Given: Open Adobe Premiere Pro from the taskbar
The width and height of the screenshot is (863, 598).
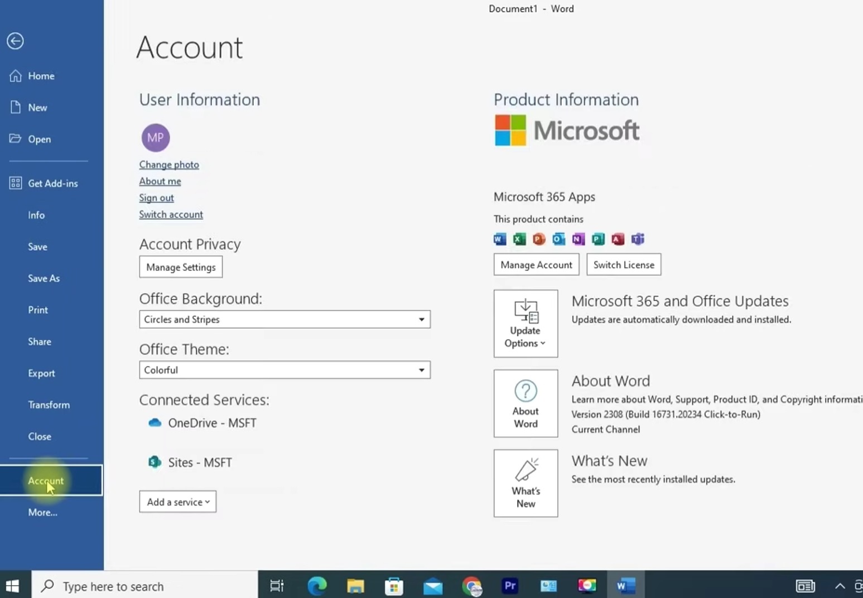Looking at the screenshot, I should coord(510,586).
